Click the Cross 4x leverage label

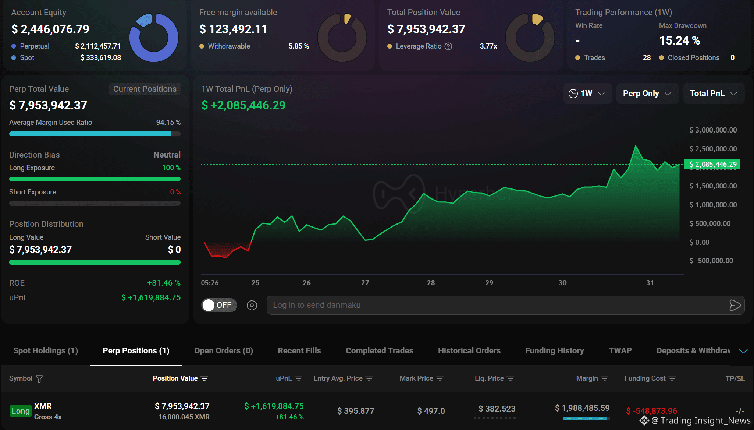48,417
